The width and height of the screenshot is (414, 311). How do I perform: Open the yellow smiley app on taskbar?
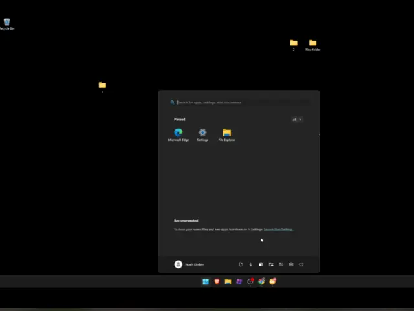click(272, 282)
